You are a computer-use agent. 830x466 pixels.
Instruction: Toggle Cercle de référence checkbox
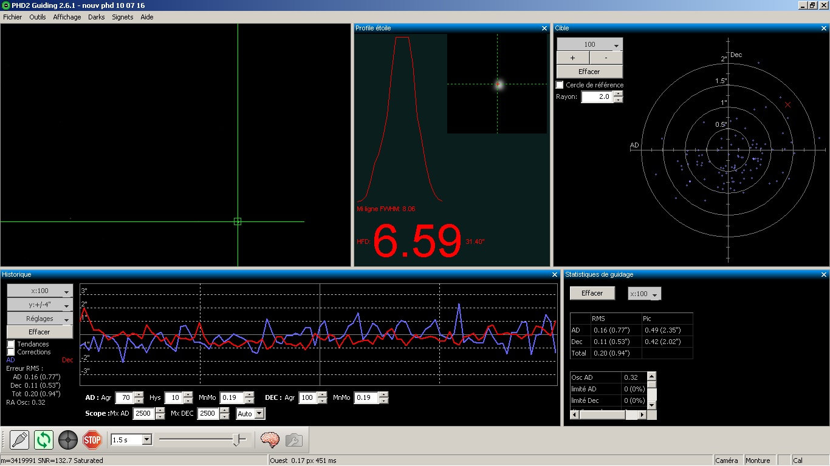point(560,85)
